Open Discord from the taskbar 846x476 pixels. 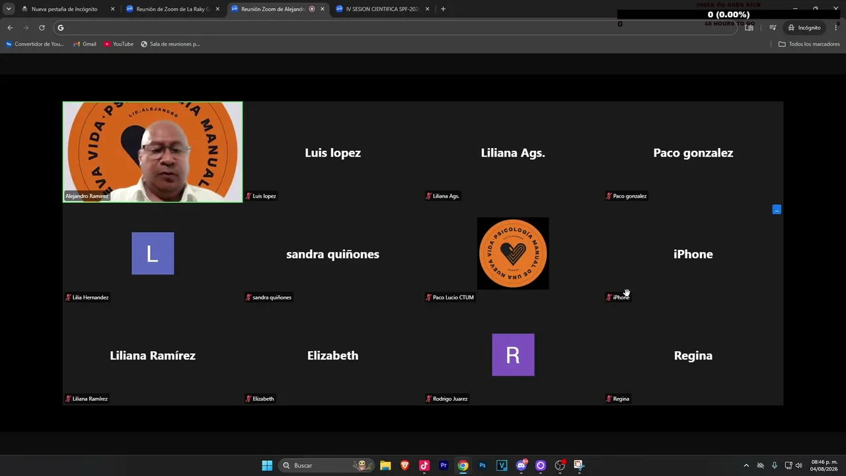coord(521,465)
